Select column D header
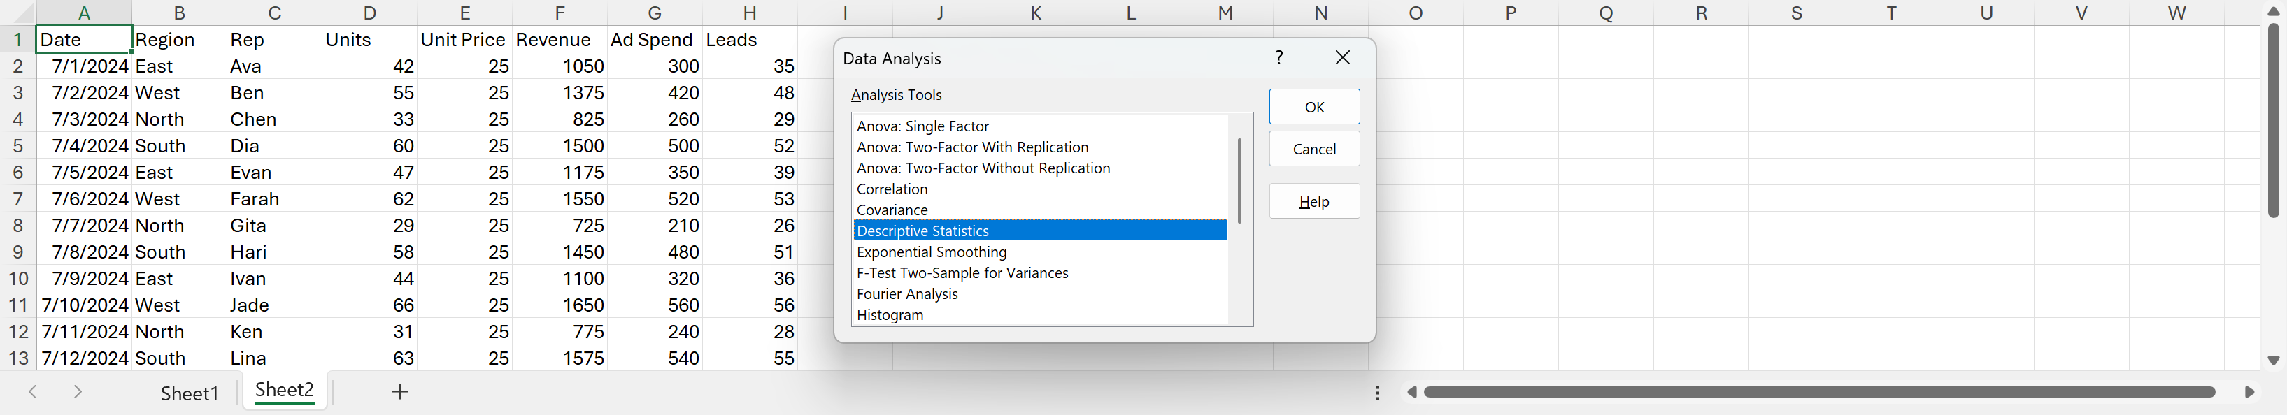The image size is (2287, 415). (369, 13)
